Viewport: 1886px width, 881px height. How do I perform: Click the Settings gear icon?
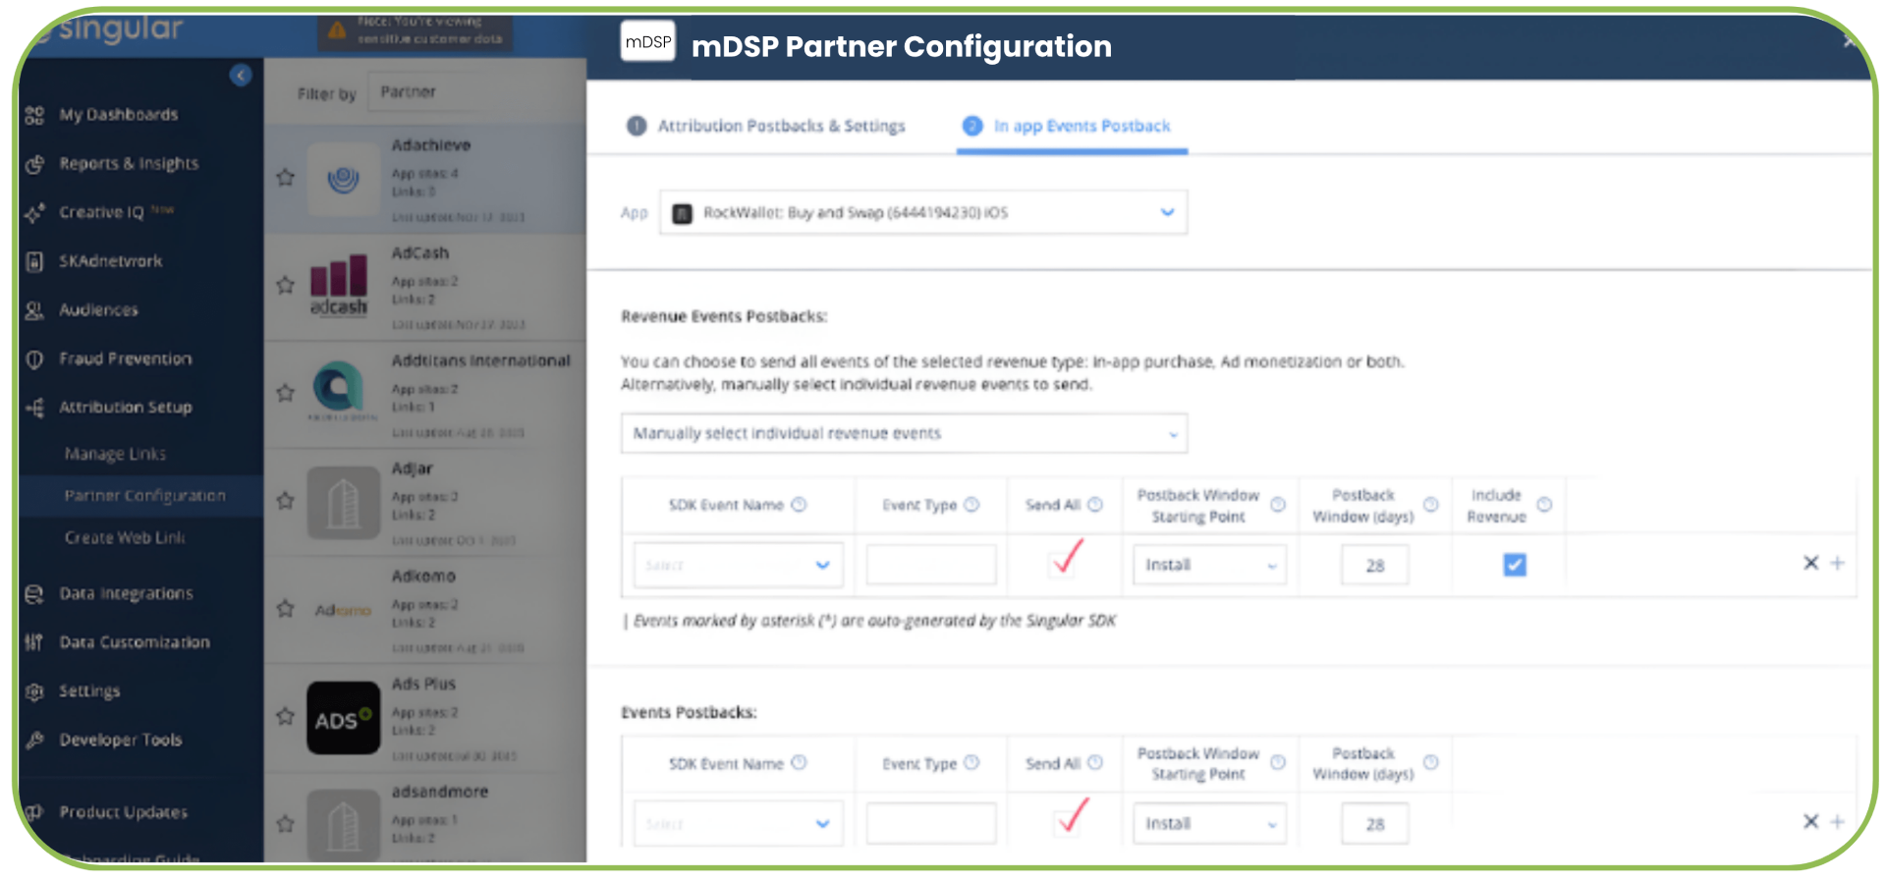point(34,691)
